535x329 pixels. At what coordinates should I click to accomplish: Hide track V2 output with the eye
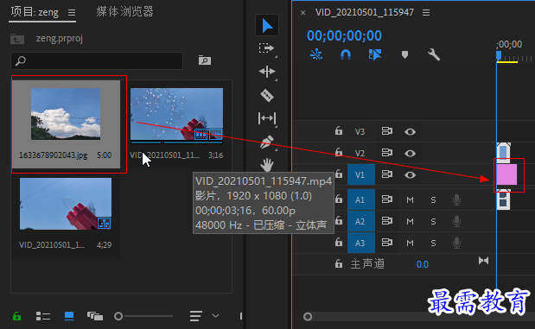410,154
